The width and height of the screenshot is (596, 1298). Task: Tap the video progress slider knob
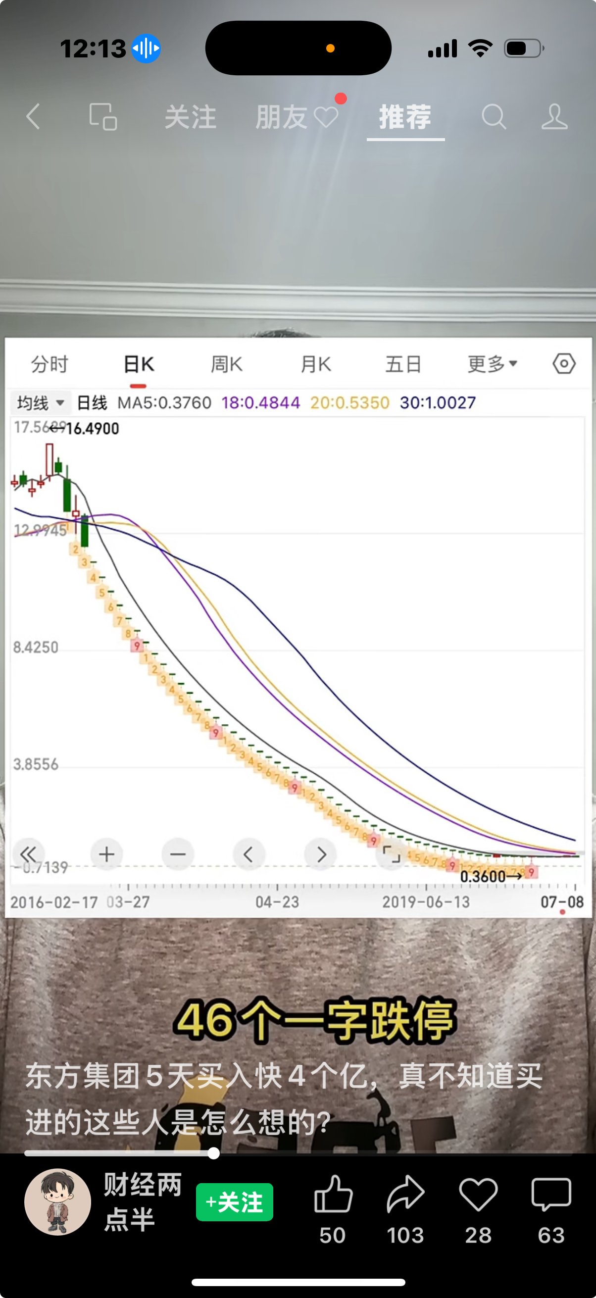214,1153
